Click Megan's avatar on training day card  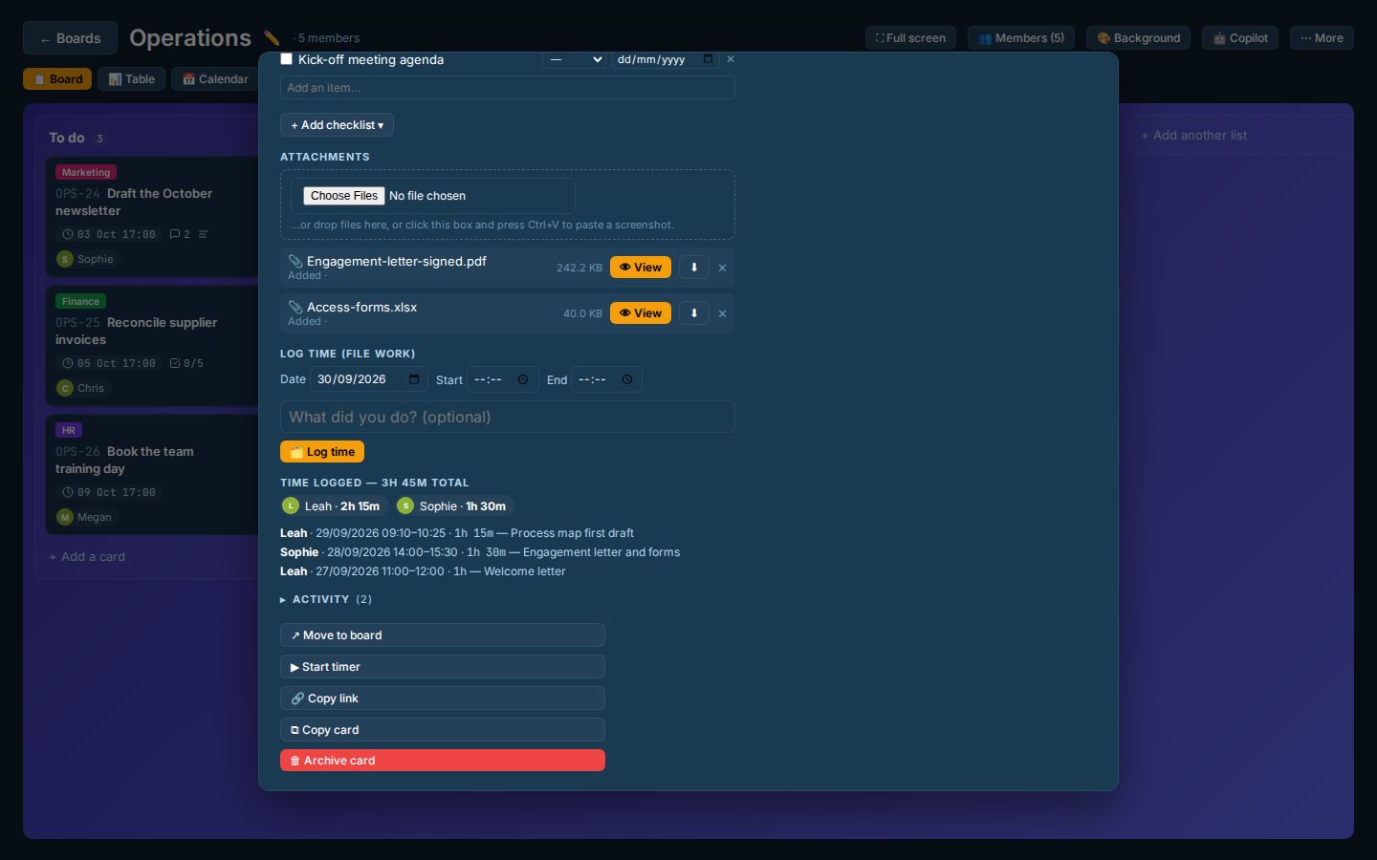pyautogui.click(x=65, y=517)
